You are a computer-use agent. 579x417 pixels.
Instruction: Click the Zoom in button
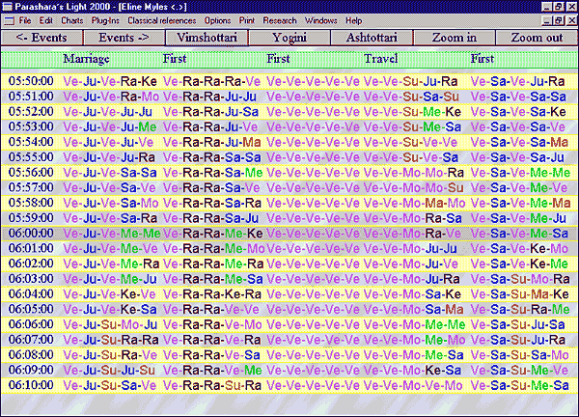tap(455, 38)
